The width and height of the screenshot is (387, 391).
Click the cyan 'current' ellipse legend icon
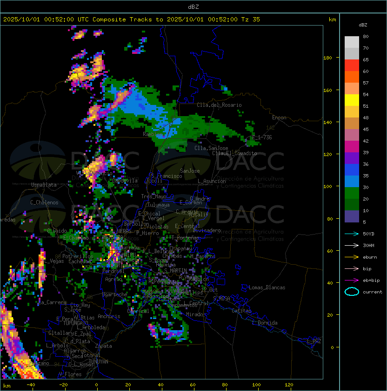click(352, 292)
